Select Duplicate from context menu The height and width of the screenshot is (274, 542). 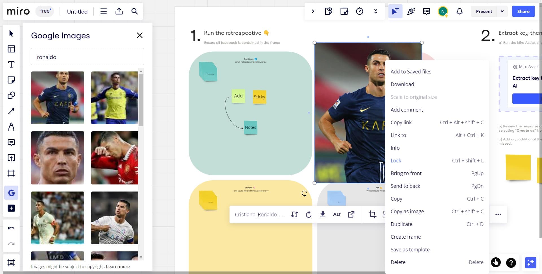pyautogui.click(x=401, y=224)
